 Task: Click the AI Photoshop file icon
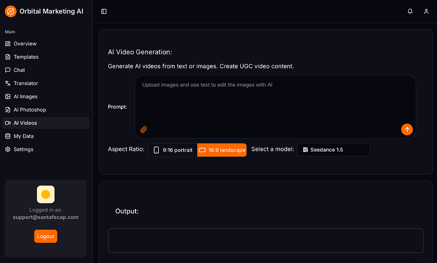click(x=8, y=110)
